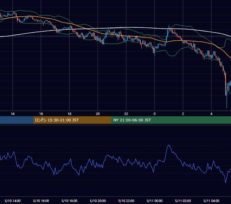
Task: Click the 5/10 14:00 time label
Action: [13, 201]
